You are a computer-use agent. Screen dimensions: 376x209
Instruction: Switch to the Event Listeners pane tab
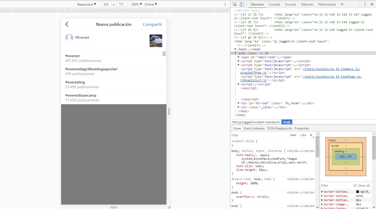point(254,128)
